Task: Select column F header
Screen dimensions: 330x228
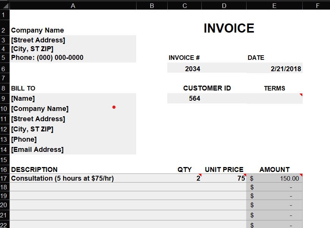Action: (316, 6)
